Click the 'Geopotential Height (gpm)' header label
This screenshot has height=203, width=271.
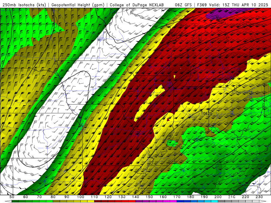(x=78, y=5)
